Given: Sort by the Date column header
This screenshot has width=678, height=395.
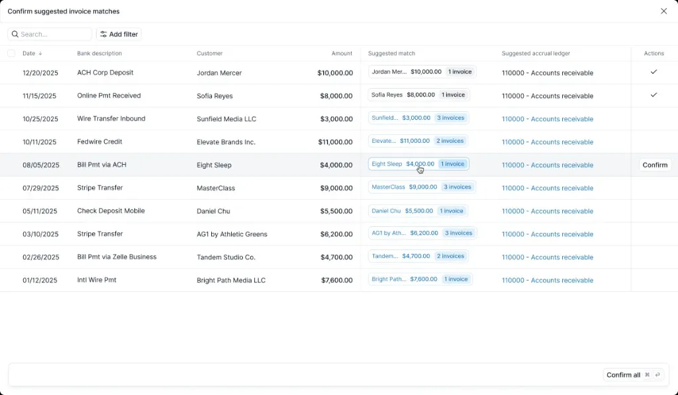Looking at the screenshot, I should point(29,54).
